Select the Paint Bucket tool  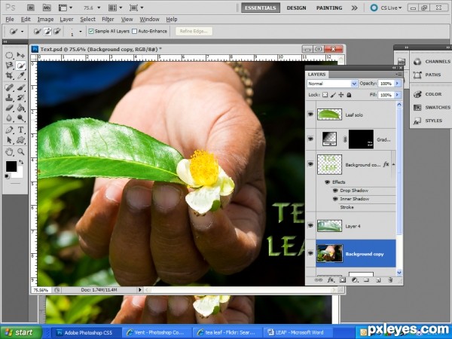pos(21,108)
